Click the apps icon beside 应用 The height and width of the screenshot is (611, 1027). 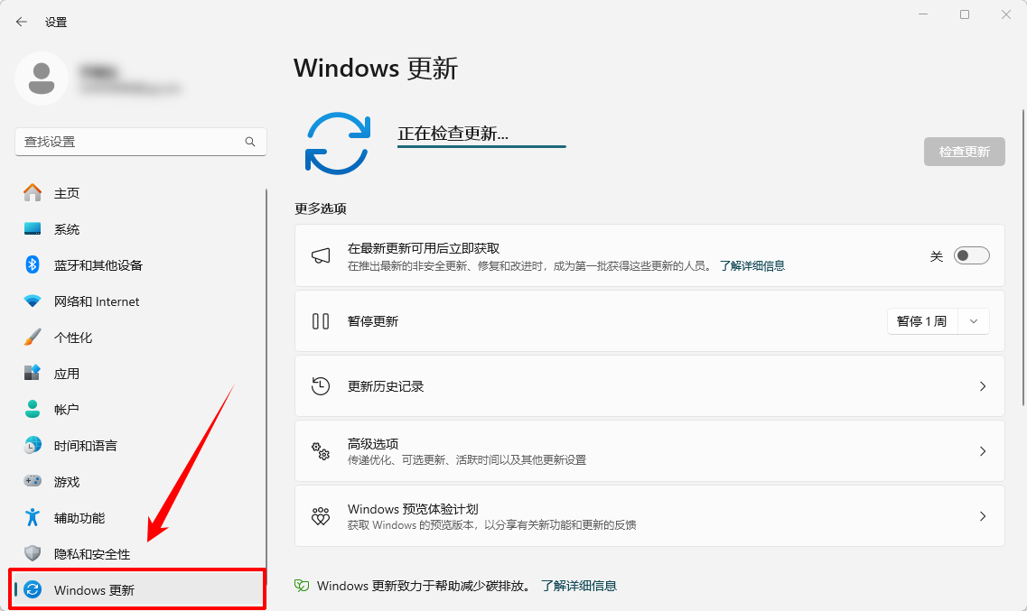(x=33, y=373)
